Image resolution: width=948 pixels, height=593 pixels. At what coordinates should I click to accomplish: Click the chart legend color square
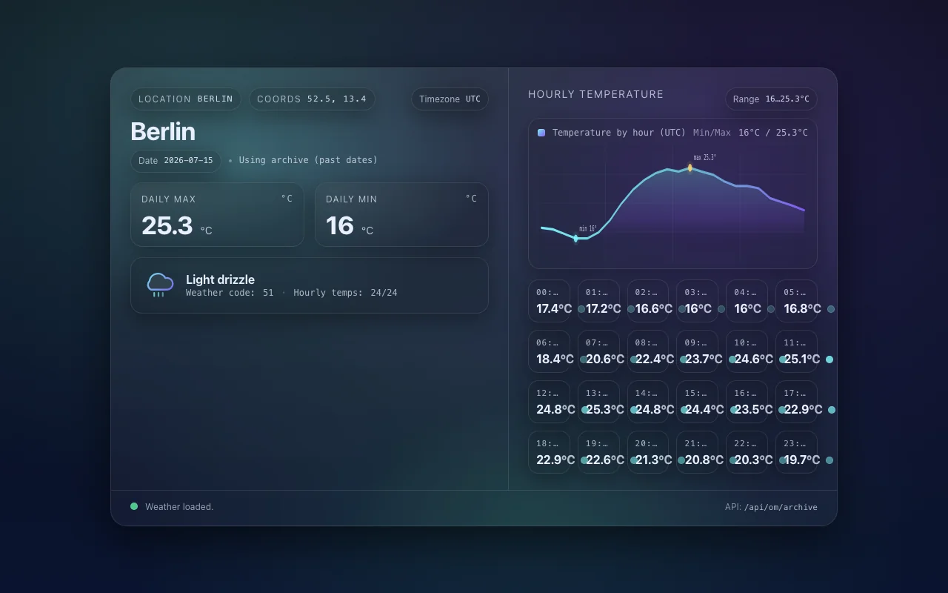tap(541, 133)
